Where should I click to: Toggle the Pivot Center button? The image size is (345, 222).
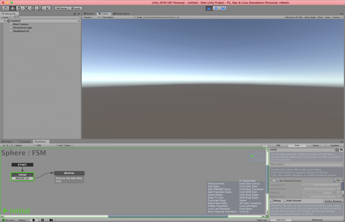pyautogui.click(x=62, y=8)
